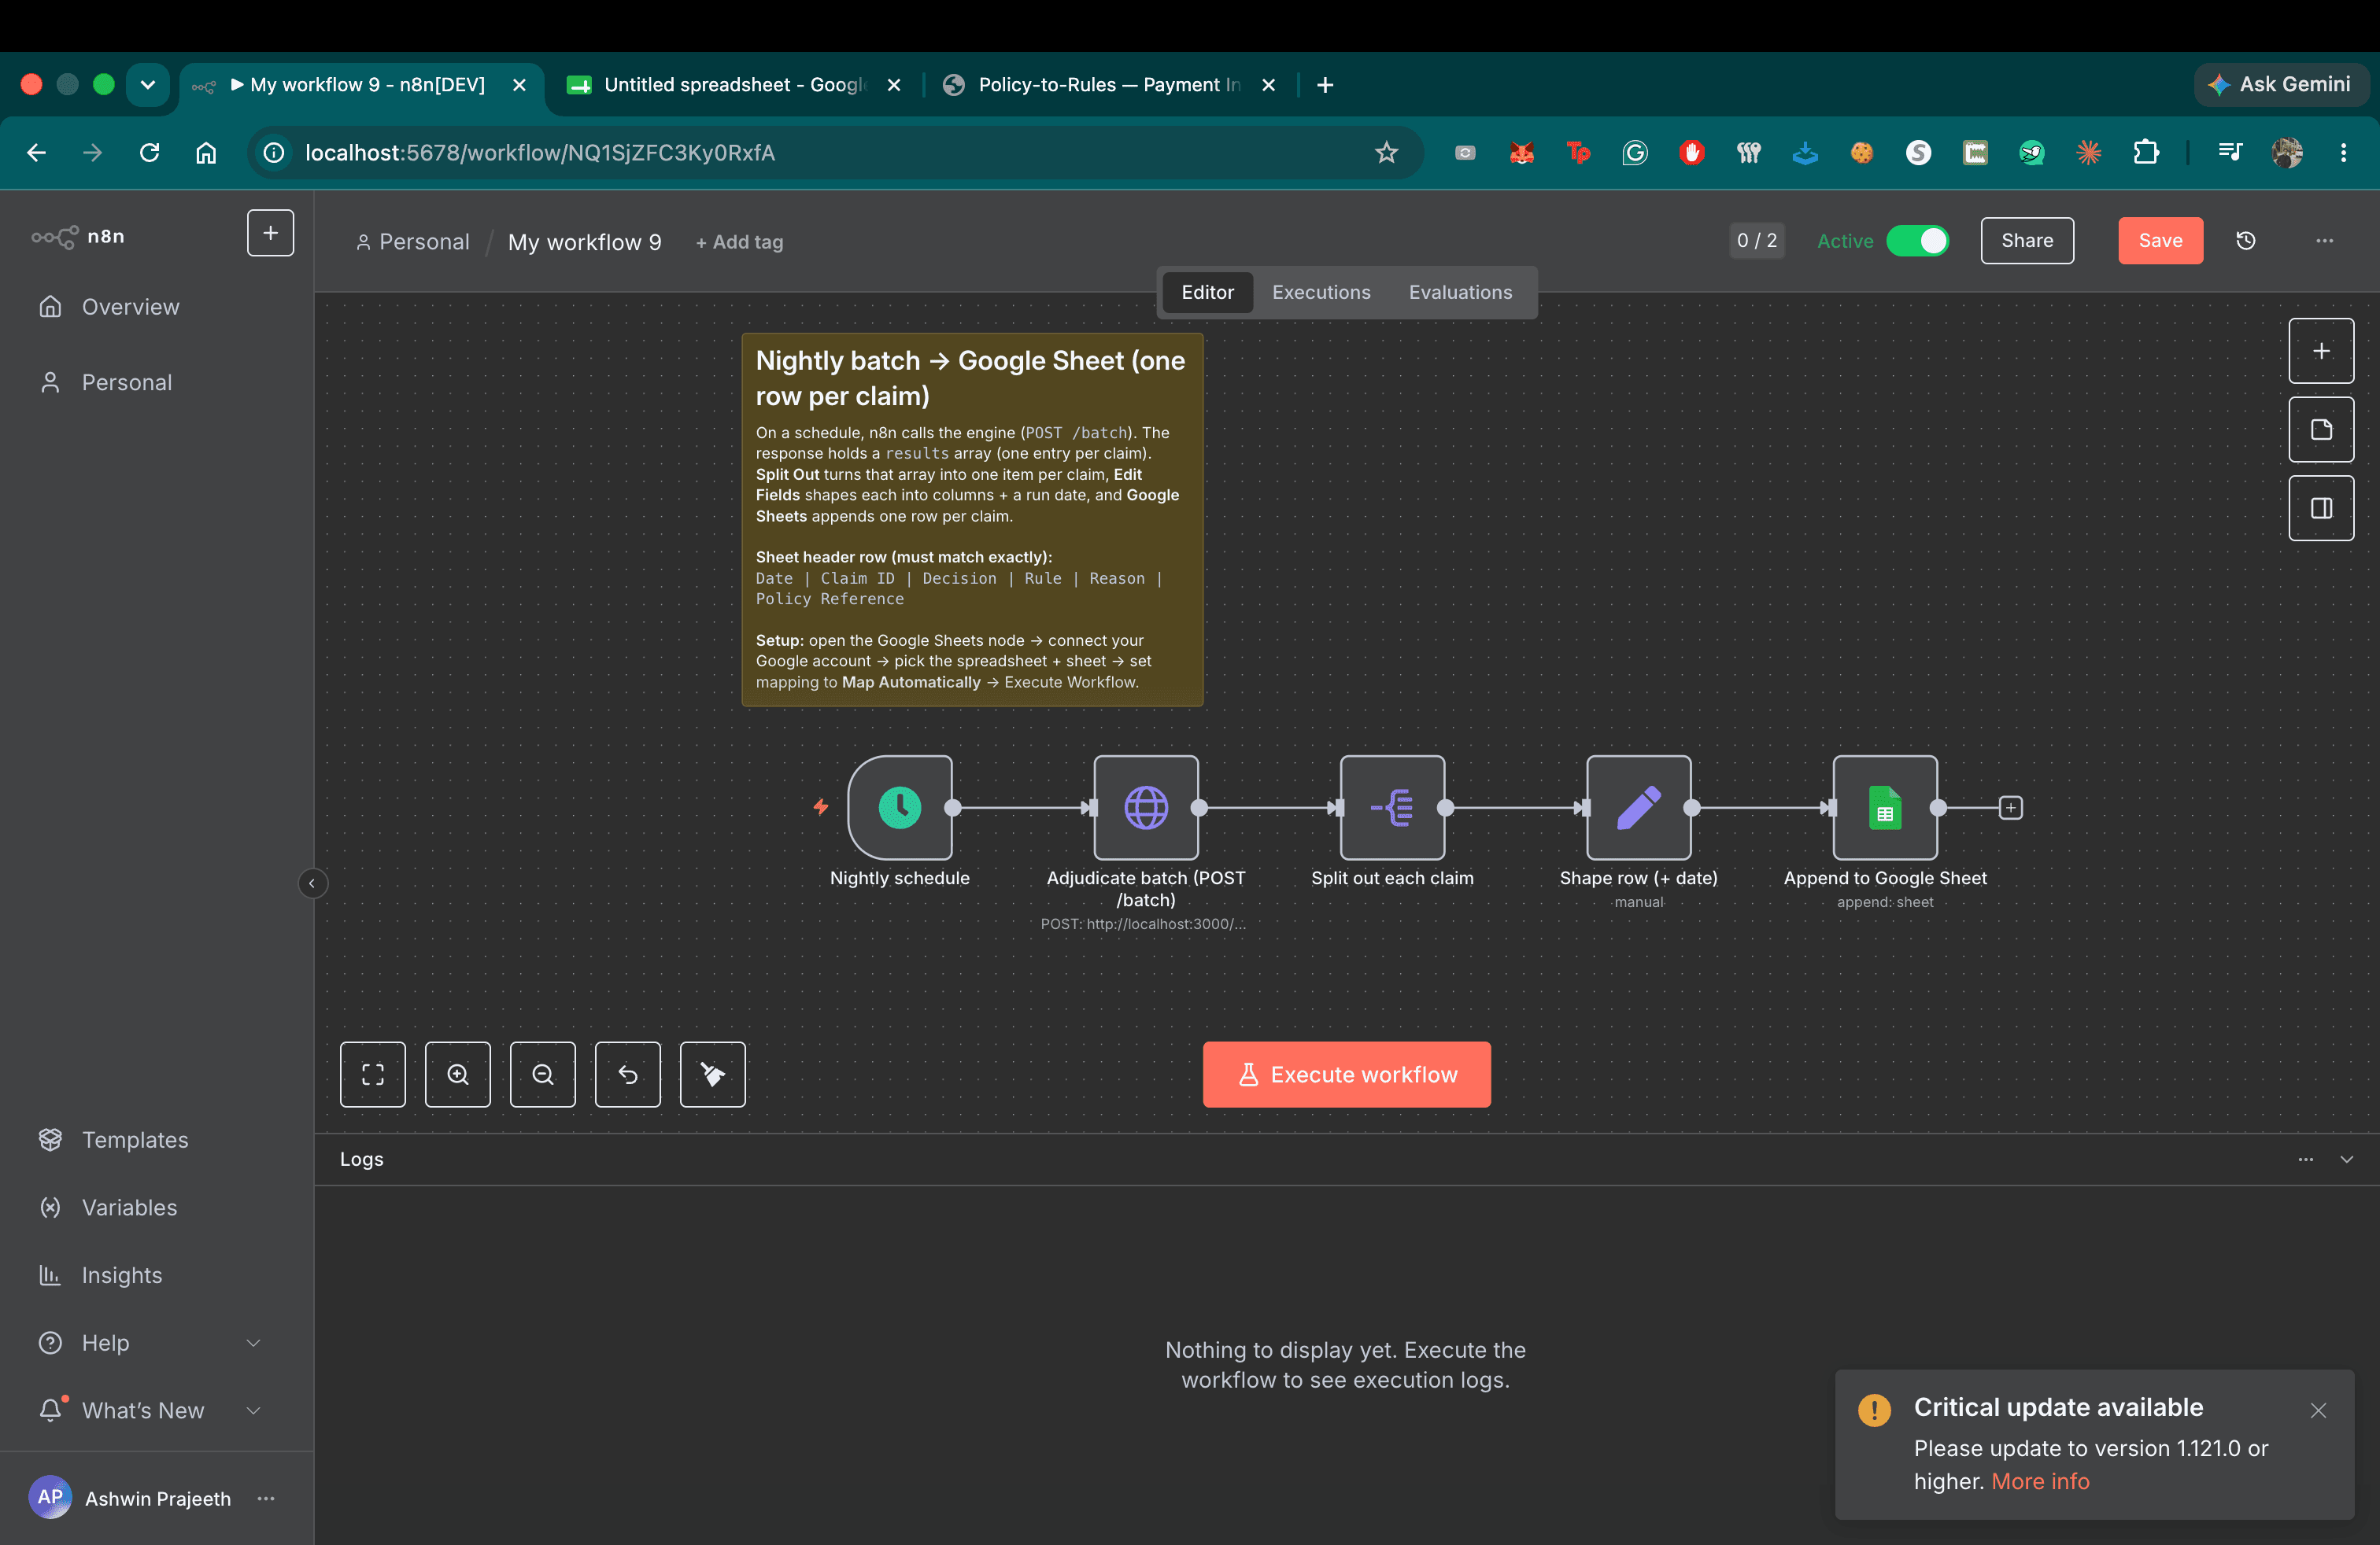Open Templates in the sidebar

coord(157,1139)
